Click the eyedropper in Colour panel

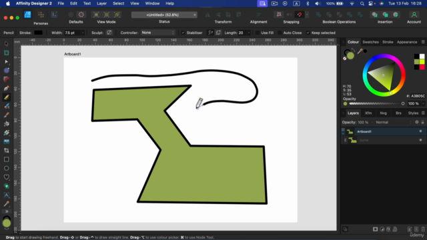360,51
